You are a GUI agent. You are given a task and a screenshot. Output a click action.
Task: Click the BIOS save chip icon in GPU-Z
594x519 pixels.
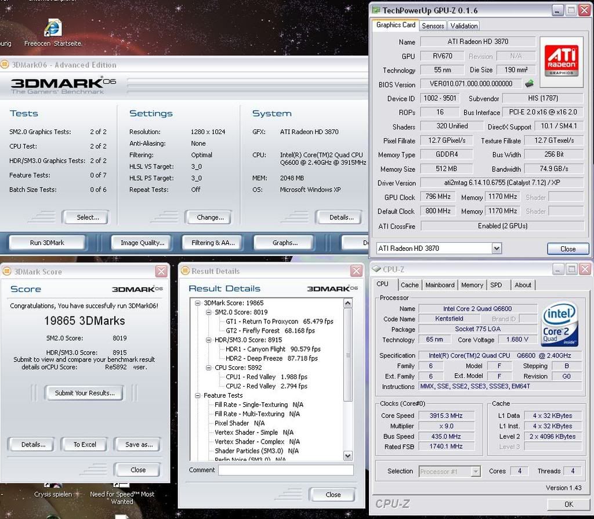529,84
